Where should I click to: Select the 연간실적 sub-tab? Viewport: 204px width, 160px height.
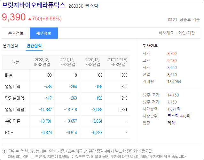click(x=34, y=46)
